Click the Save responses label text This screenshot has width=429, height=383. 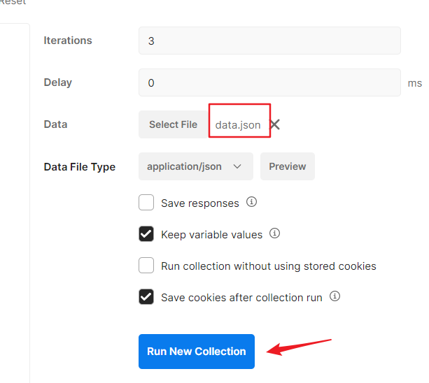pos(200,203)
